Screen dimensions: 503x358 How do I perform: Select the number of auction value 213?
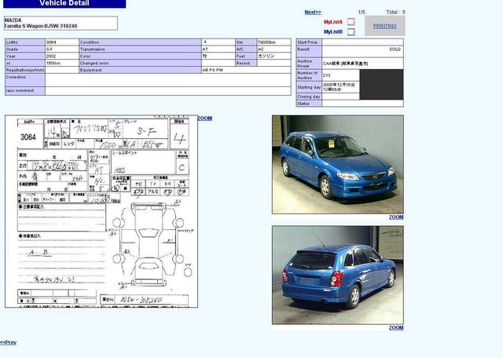coord(327,75)
